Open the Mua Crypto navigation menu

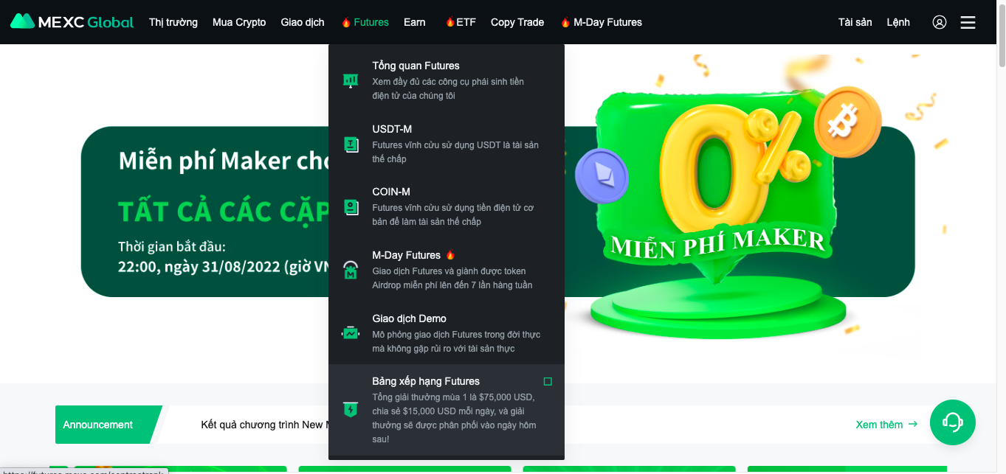pos(239,22)
